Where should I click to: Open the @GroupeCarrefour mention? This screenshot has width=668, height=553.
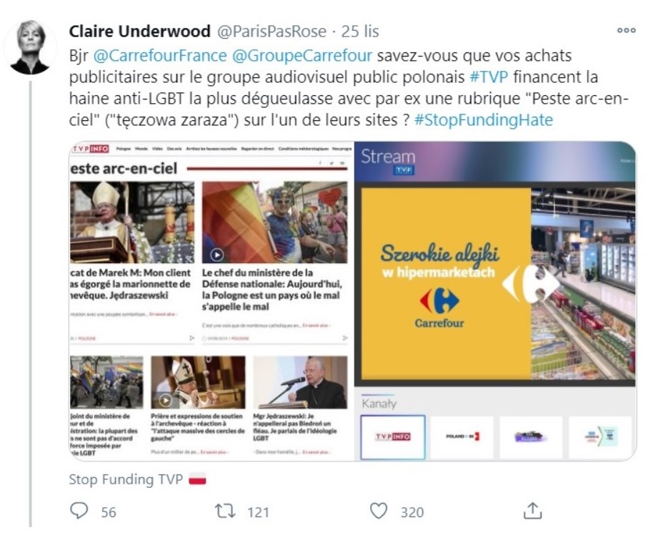(x=302, y=56)
